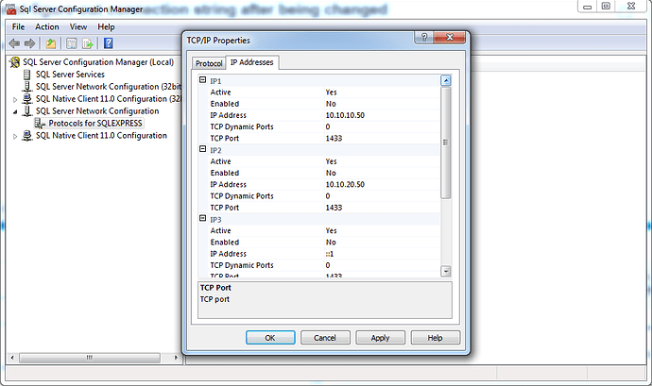Click the tree pane scroll right arrow

176,358
